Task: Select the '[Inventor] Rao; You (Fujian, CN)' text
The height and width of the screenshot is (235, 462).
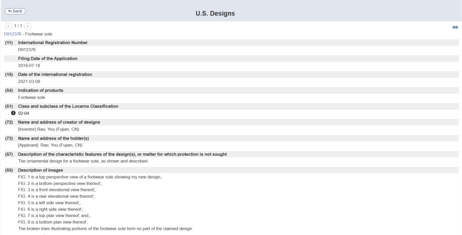Action: (x=49, y=129)
